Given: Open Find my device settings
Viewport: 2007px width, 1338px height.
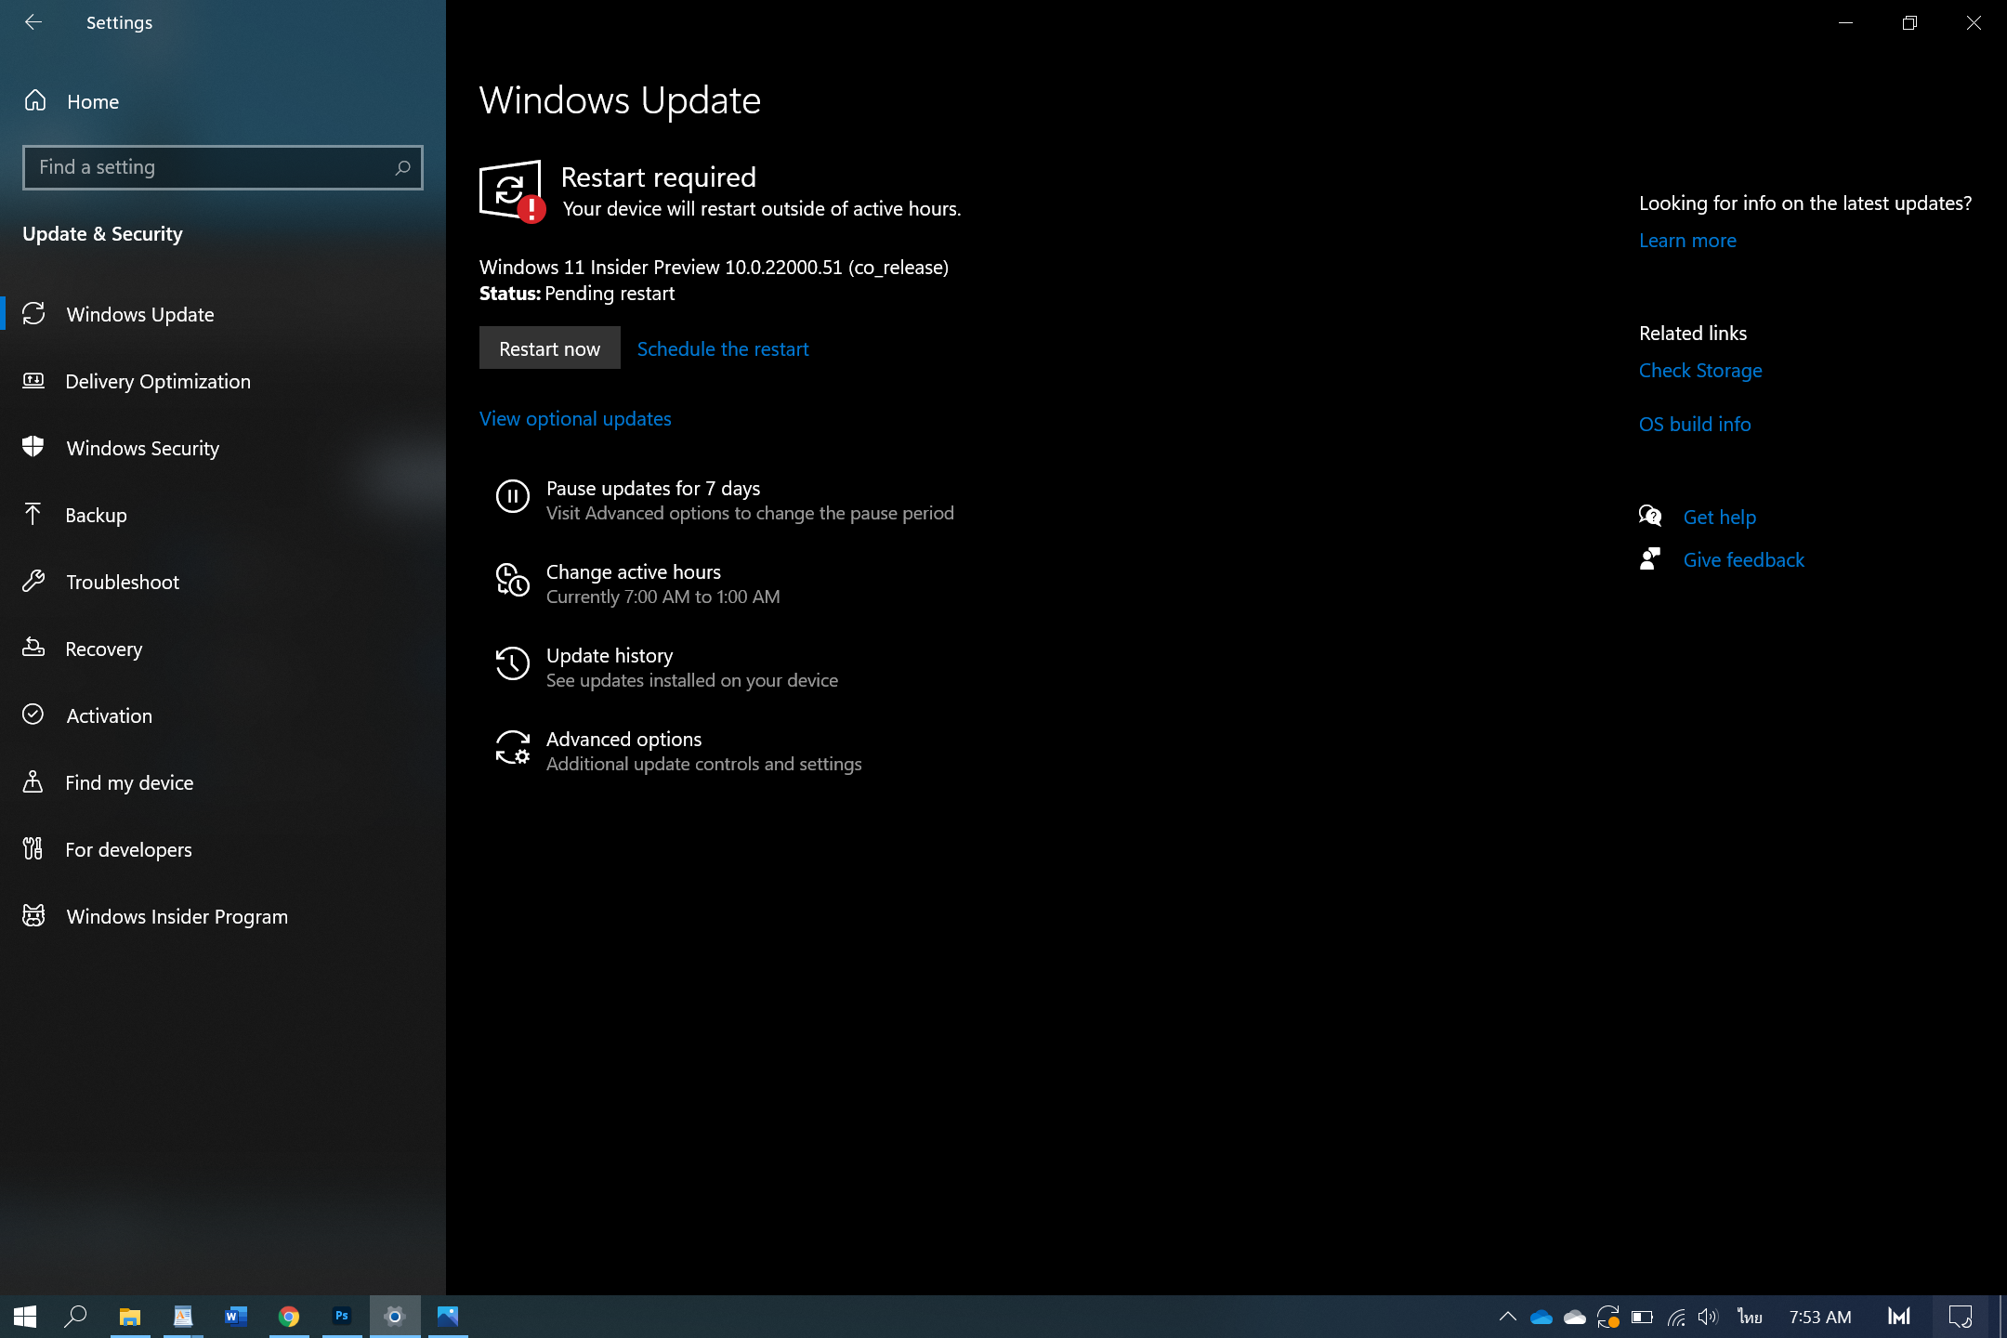Looking at the screenshot, I should click(x=223, y=782).
